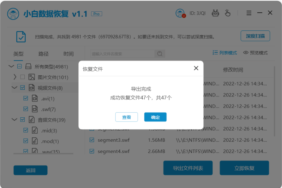
Task: Open the robot customer service icon
Action: click(x=215, y=13)
